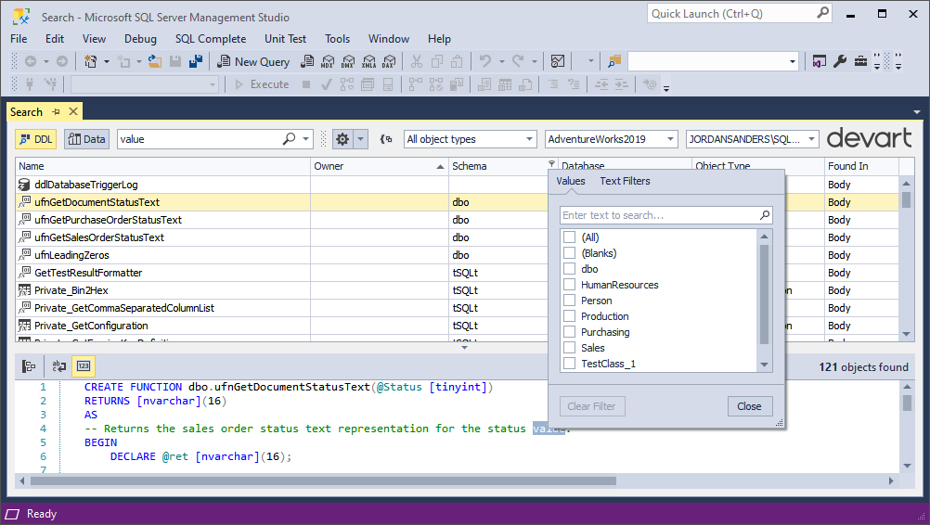Click the Activity Monitor icon
The image size is (930, 525).
558,61
